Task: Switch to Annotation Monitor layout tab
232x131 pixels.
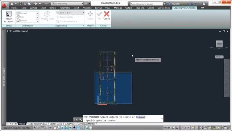Action: tap(87, 124)
